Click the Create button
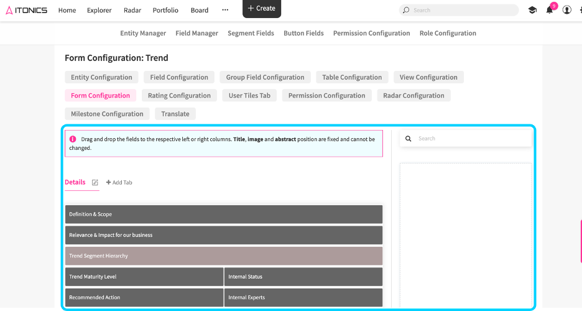 coord(262,8)
